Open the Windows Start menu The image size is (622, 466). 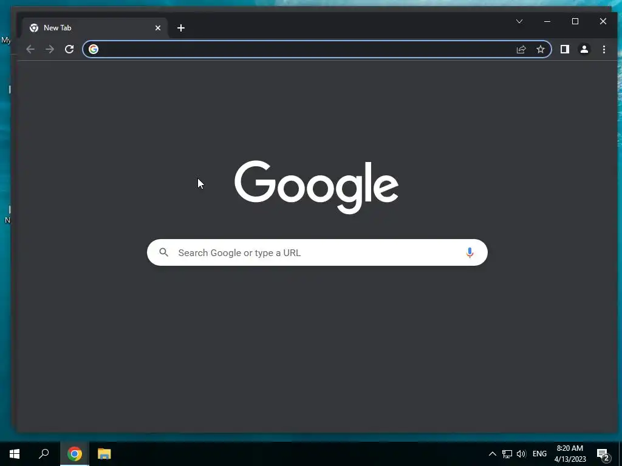(15, 454)
